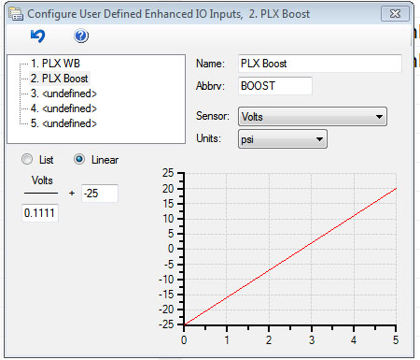Select input 3. <undefined>
The height and width of the screenshot is (360, 420).
point(63,94)
